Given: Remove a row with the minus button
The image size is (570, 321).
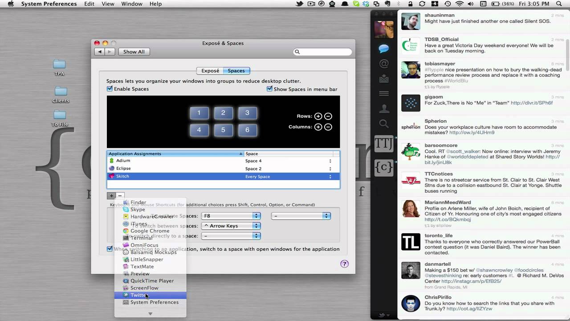Looking at the screenshot, I should tap(120, 196).
